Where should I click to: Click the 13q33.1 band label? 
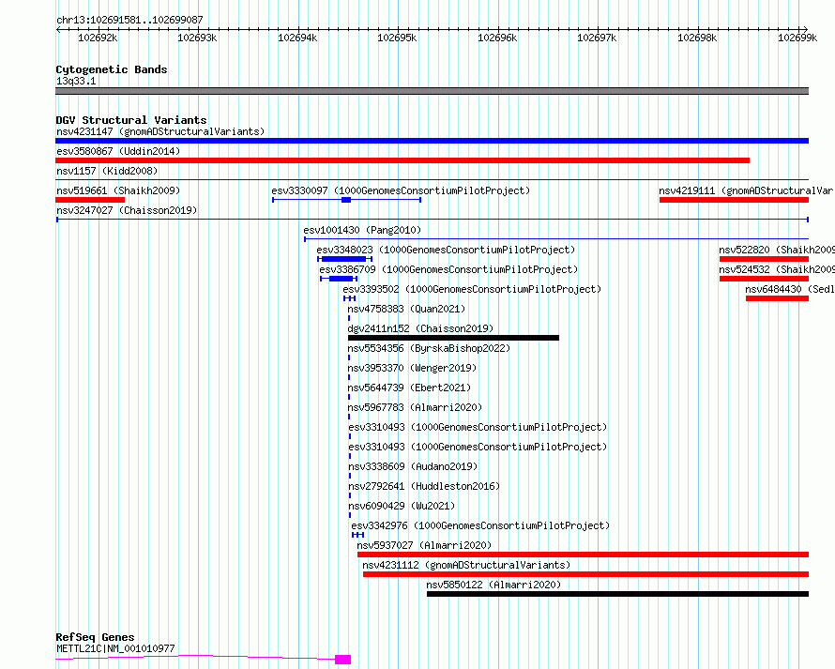pyautogui.click(x=76, y=81)
